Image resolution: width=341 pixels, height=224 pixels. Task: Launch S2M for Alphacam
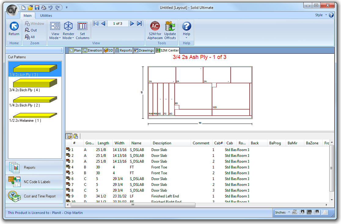[155, 31]
